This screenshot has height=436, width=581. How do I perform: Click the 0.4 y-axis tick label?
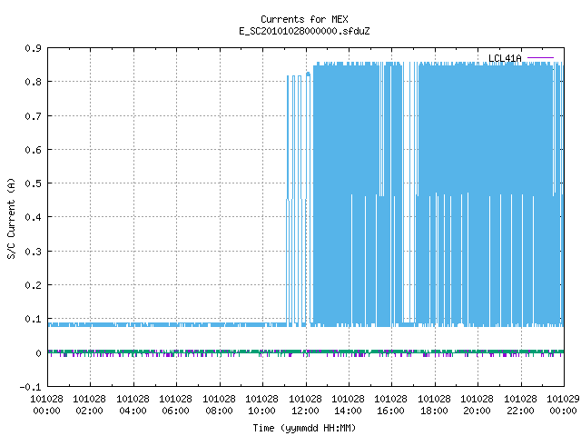pos(33,217)
